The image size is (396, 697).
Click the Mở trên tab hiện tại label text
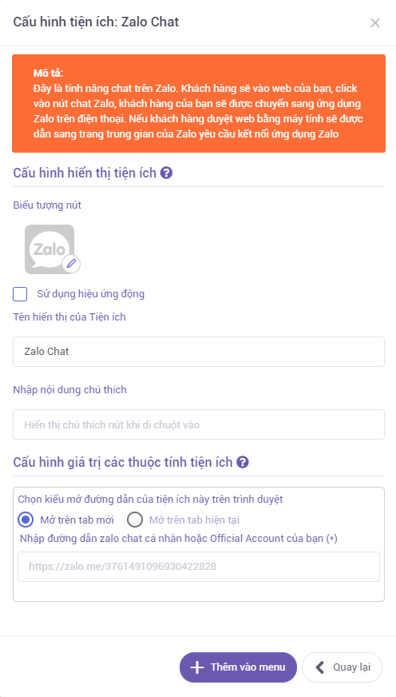pyautogui.click(x=195, y=520)
